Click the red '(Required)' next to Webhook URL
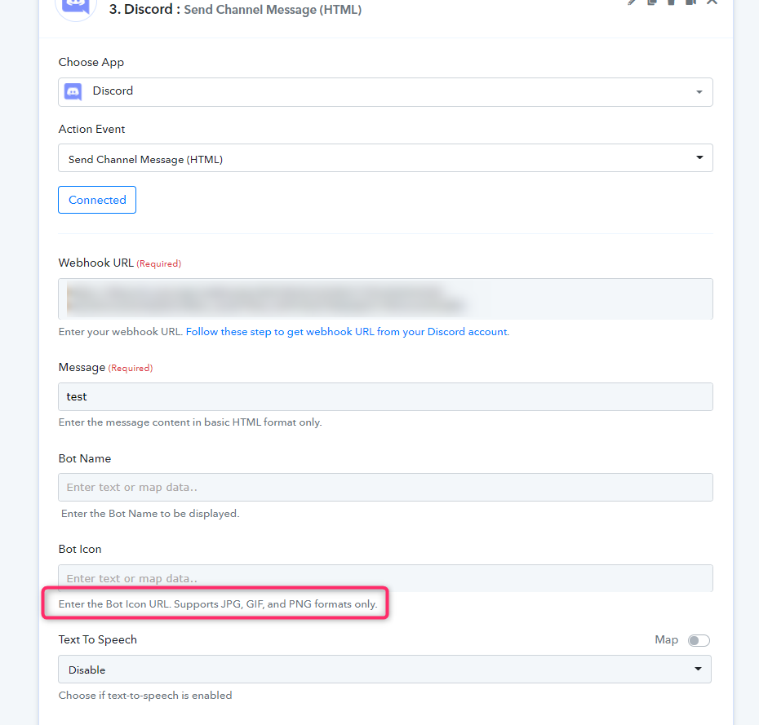This screenshot has height=725, width=759. pos(159,263)
